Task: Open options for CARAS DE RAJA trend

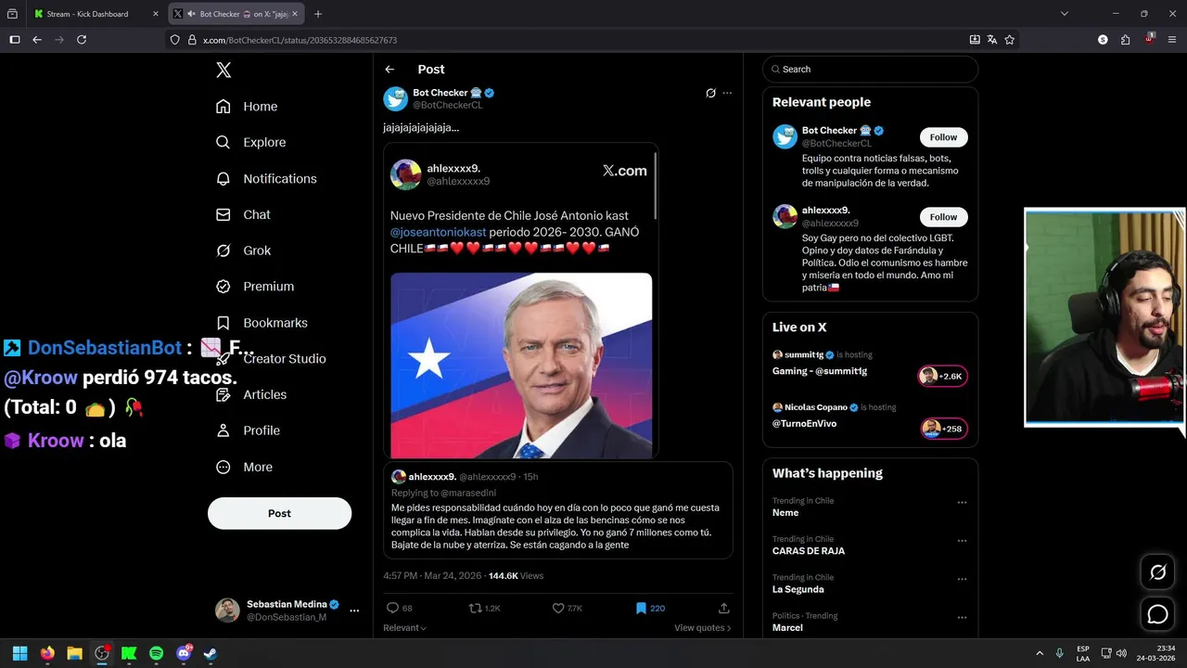Action: [962, 540]
